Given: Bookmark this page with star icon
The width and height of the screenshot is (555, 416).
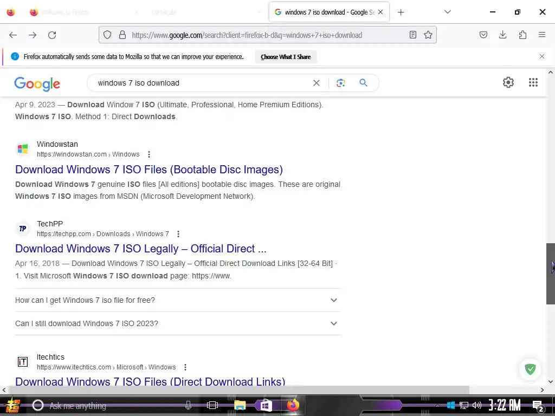Looking at the screenshot, I should coord(428,35).
